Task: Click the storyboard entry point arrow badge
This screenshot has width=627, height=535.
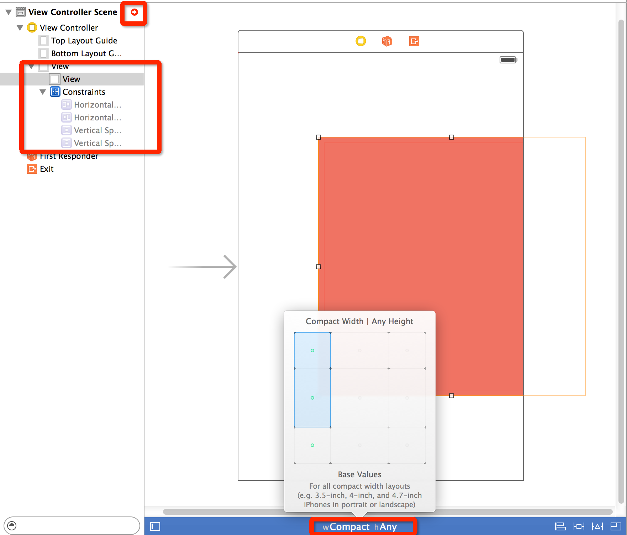Action: (134, 12)
